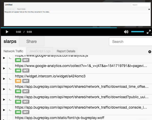This screenshot has width=152, height=120.
Task: Open console icon for analytics.js request
Action: pyautogui.click(x=10, y=58)
